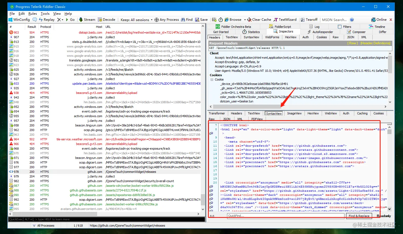Focus the QuickFind input field
Screen dimensions: 403x234
pos(285,216)
